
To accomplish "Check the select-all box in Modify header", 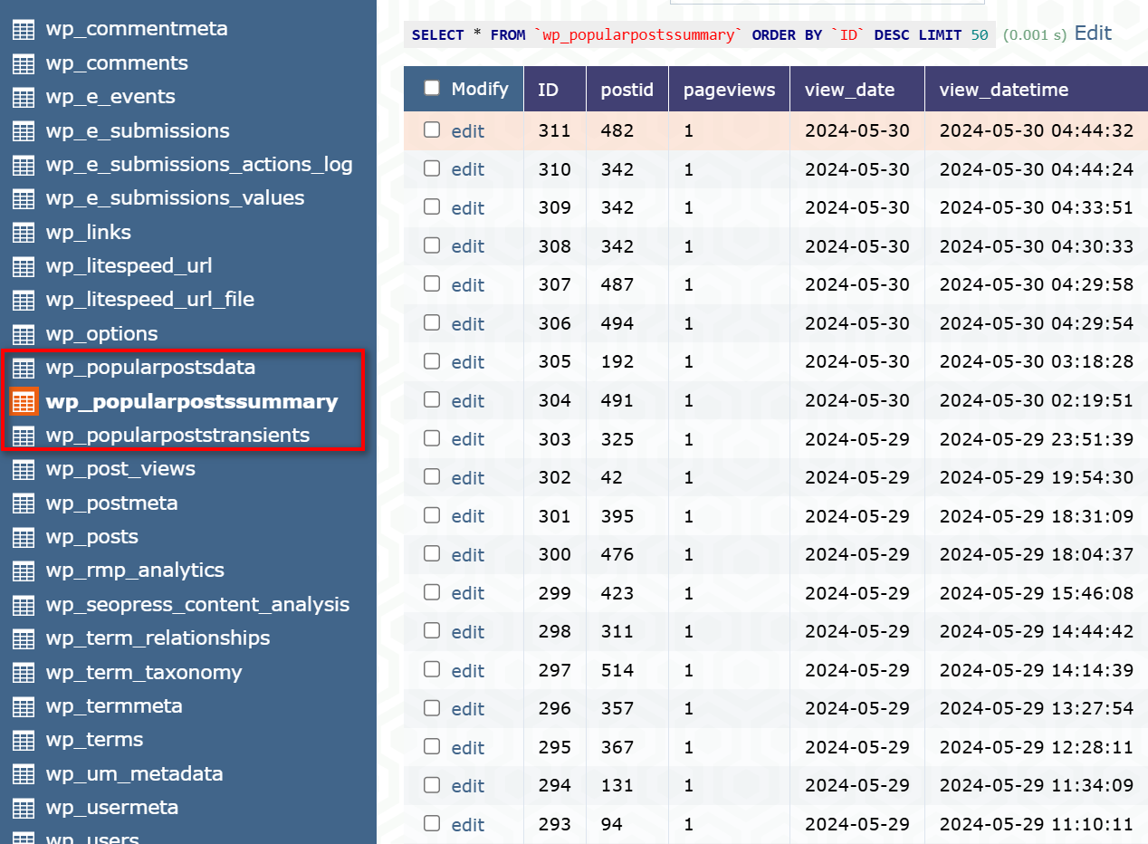I will (432, 88).
